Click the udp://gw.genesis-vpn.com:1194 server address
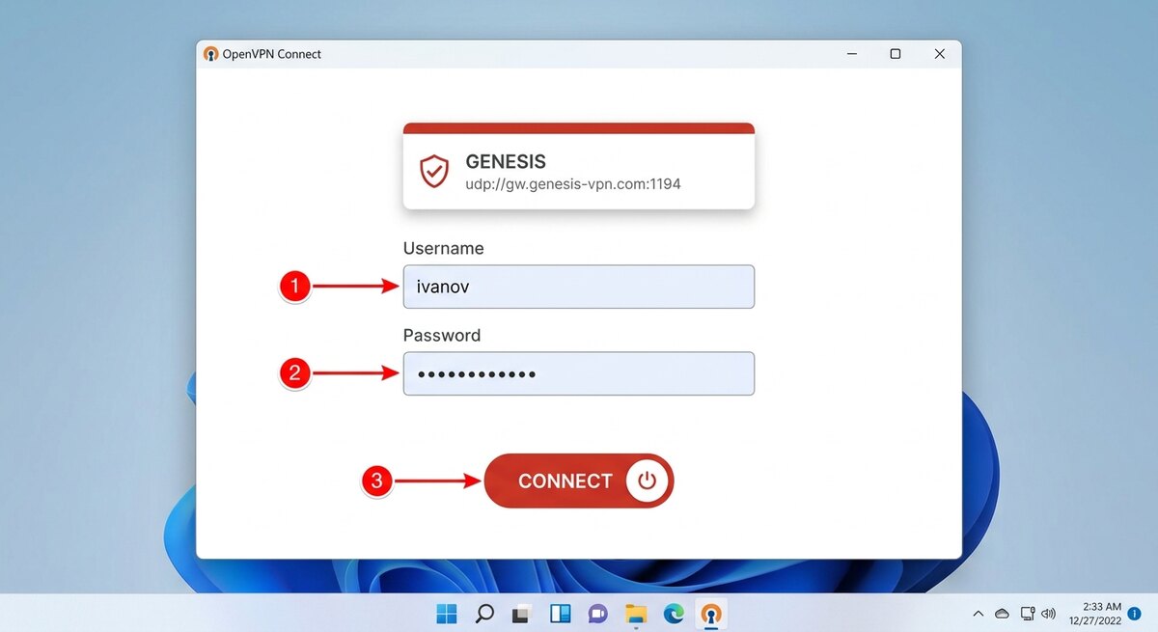Image resolution: width=1158 pixels, height=632 pixels. pos(573,183)
